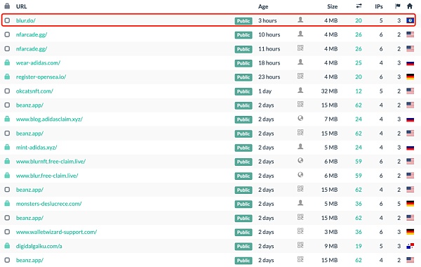This screenshot has height=267, width=421.
Task: Sort by the IPs column header
Action: pyautogui.click(x=379, y=6)
